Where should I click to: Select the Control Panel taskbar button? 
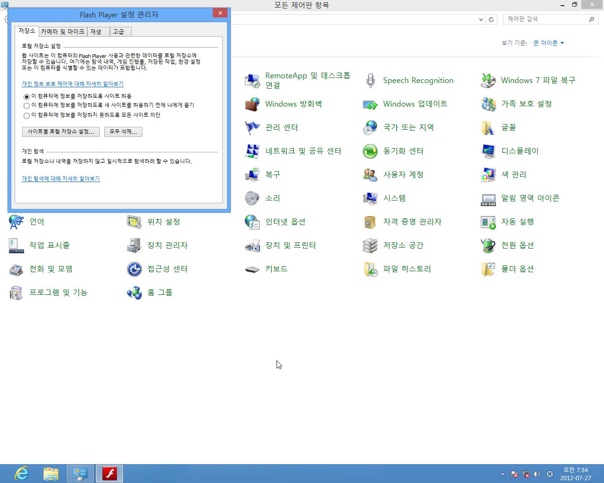(80, 474)
